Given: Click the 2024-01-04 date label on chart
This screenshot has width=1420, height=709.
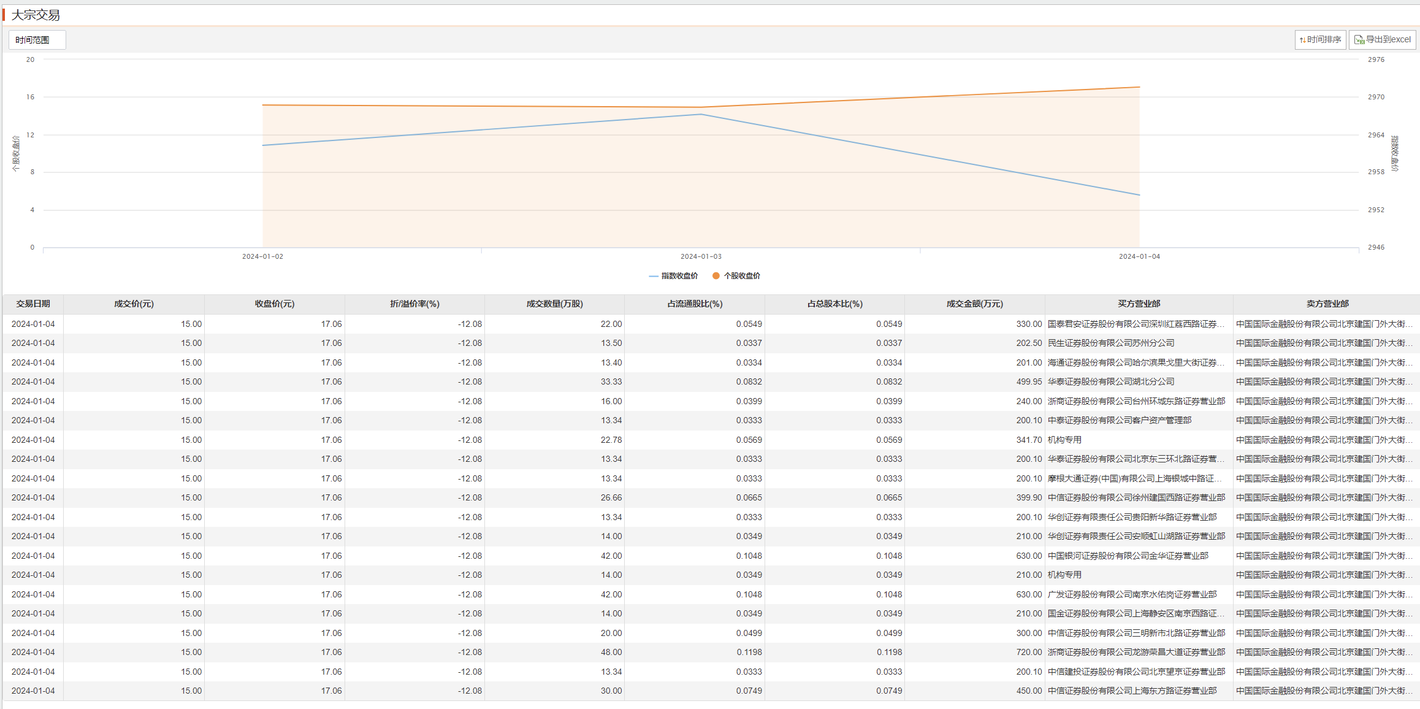Looking at the screenshot, I should coord(1139,256).
